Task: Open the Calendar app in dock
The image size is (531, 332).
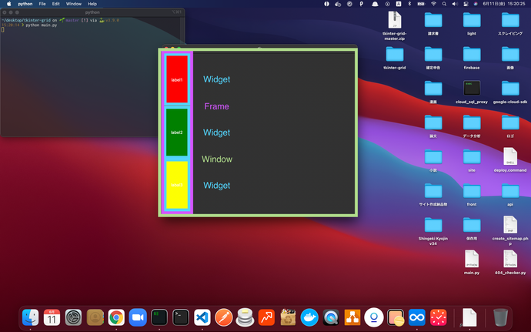Action: [52, 317]
